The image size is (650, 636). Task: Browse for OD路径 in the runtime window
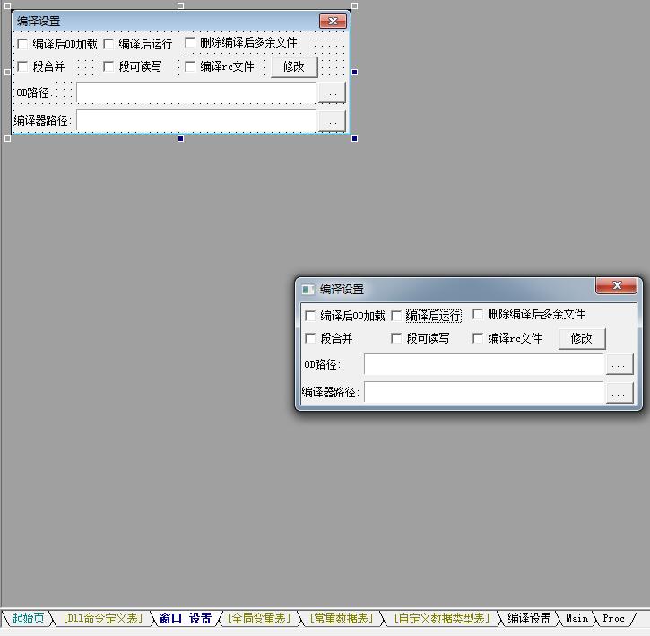pyautogui.click(x=620, y=364)
